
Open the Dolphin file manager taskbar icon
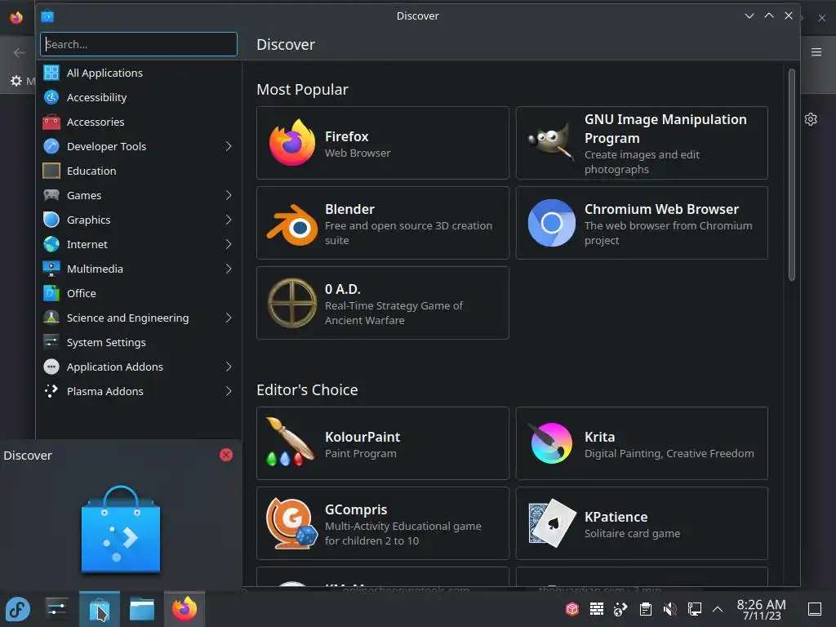pos(142,609)
